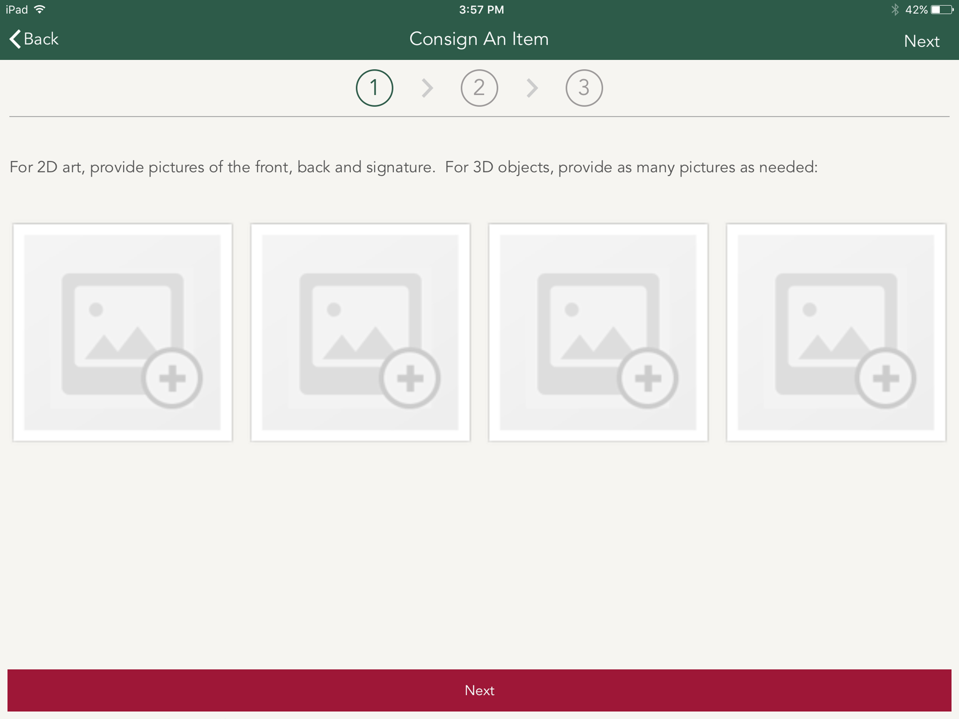
Task: Click the Consign An Item title
Action: coord(479,39)
